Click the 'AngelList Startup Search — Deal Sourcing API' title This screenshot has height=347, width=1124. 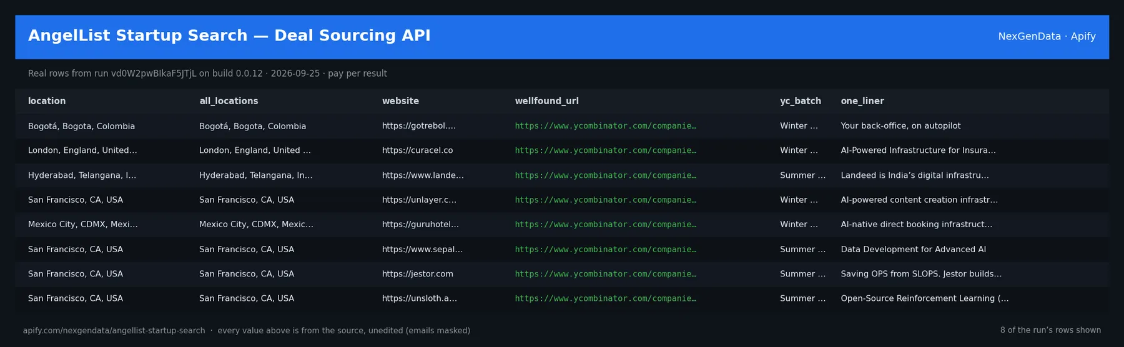click(x=229, y=36)
